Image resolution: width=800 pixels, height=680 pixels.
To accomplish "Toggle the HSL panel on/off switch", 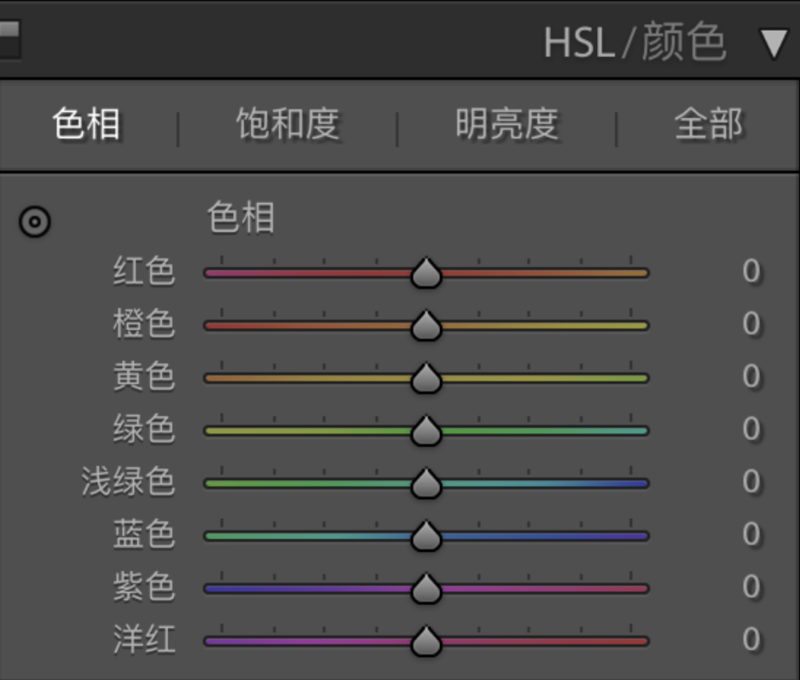I will pyautogui.click(x=9, y=40).
